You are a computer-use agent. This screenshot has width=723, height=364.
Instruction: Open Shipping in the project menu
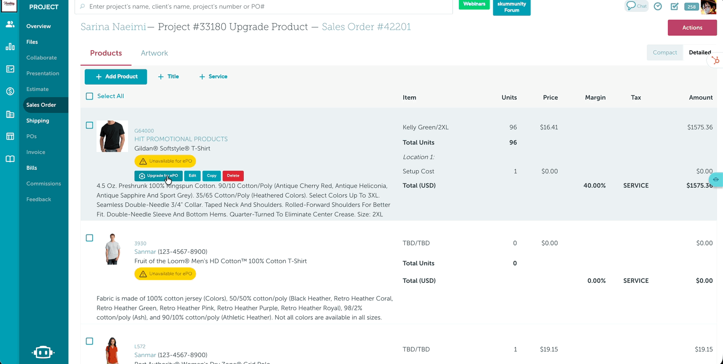(x=37, y=121)
